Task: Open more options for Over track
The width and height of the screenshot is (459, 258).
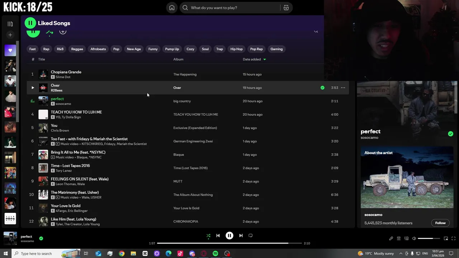Action: pyautogui.click(x=343, y=87)
